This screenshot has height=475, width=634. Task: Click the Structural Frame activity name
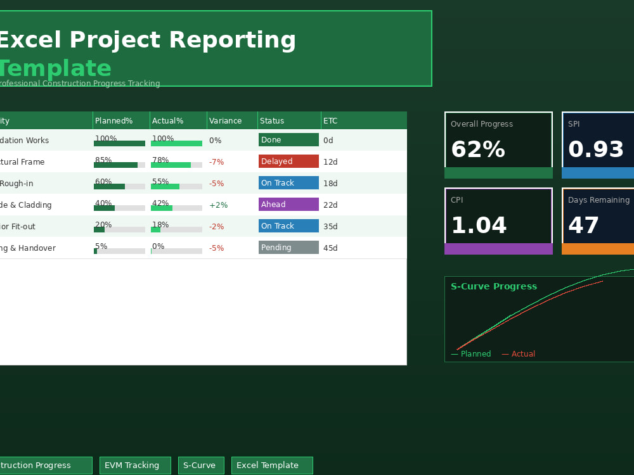[22, 162]
